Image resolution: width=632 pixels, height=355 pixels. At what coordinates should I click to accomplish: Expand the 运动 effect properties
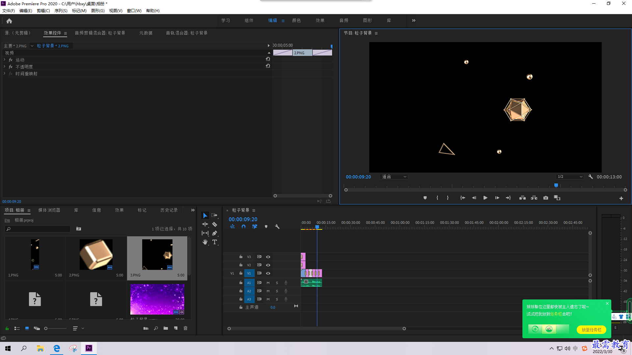click(5, 60)
